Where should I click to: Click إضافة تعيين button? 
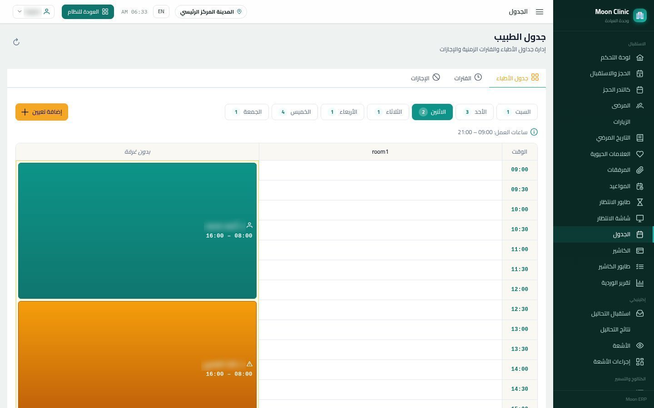(42, 112)
